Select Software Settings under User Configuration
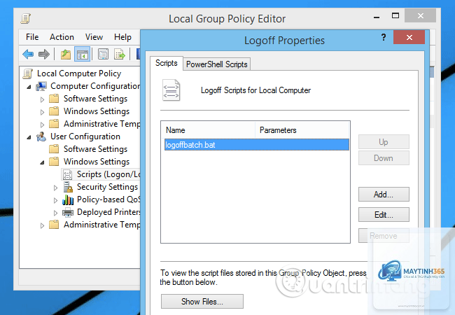Image resolution: width=455 pixels, height=315 pixels. (x=95, y=149)
